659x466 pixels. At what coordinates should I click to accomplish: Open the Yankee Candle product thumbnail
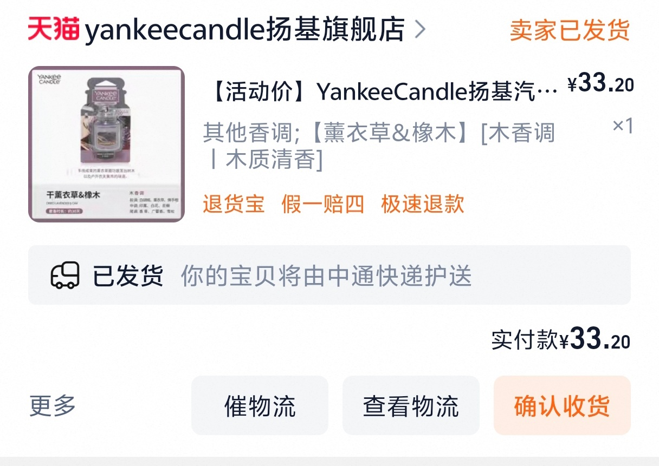(107, 144)
